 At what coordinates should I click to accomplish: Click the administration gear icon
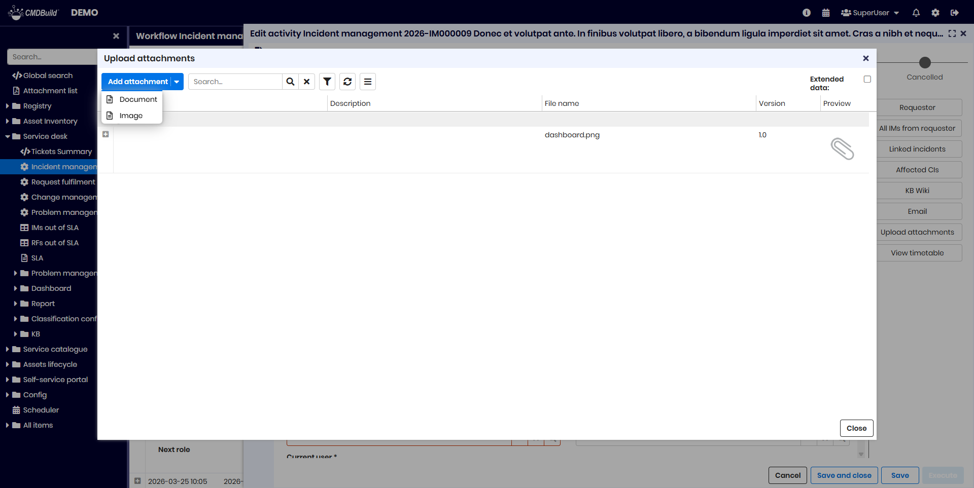point(935,13)
